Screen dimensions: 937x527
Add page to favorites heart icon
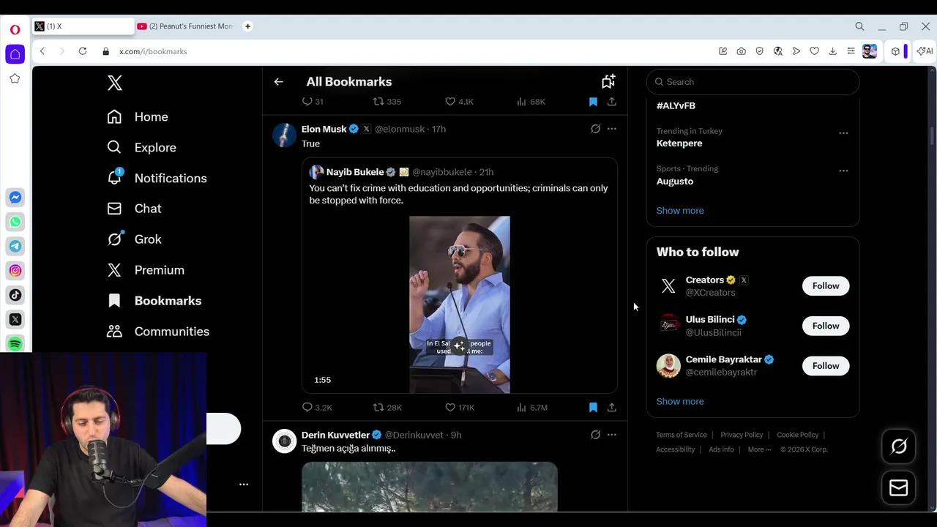pyautogui.click(x=814, y=51)
